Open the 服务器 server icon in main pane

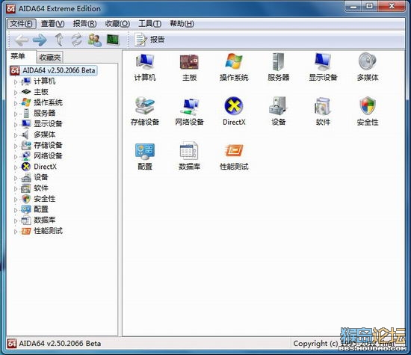[x=279, y=67]
